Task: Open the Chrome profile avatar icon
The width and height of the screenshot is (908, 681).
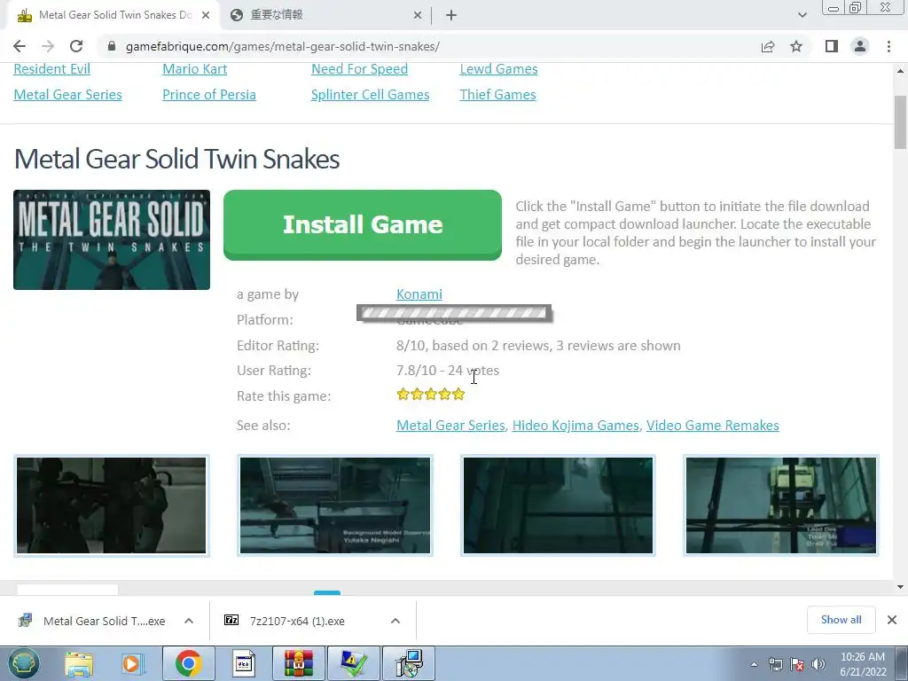Action: [x=860, y=46]
